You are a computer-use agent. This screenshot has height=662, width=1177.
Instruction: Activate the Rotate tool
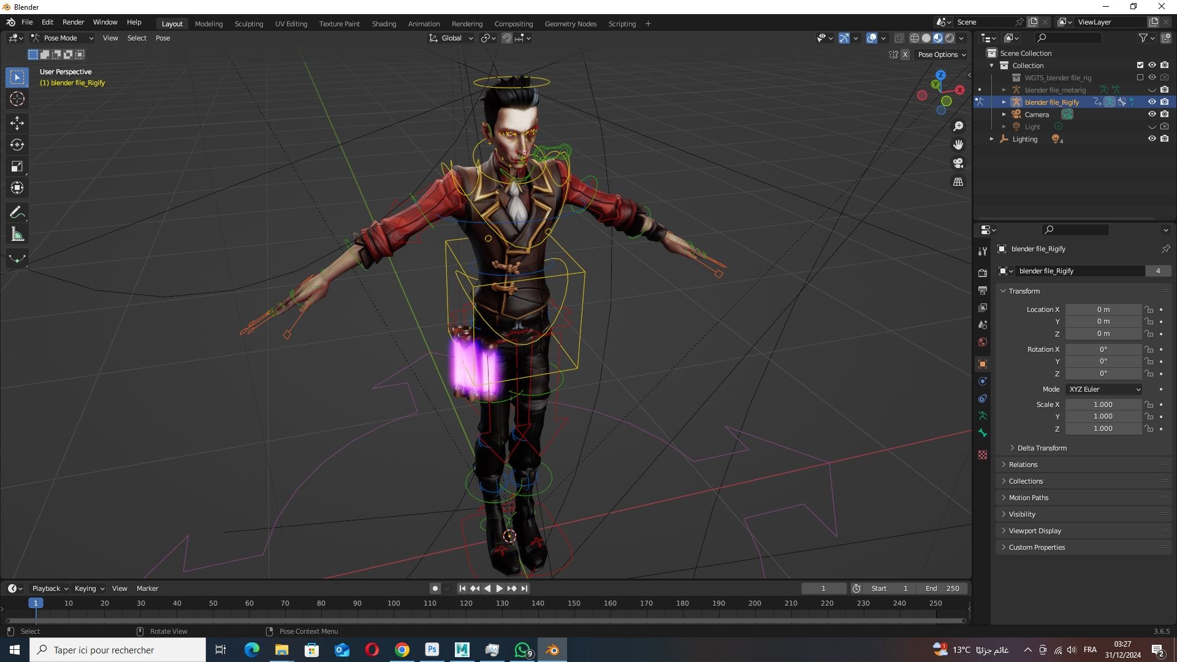point(17,145)
